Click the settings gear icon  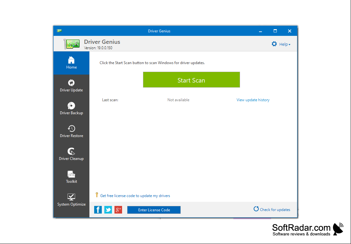tap(274, 44)
